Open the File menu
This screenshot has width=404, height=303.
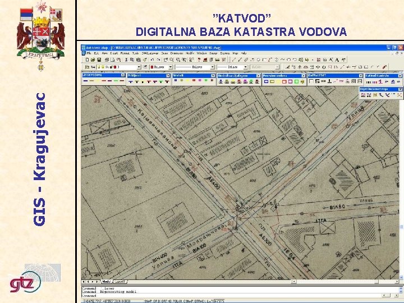click(89, 53)
